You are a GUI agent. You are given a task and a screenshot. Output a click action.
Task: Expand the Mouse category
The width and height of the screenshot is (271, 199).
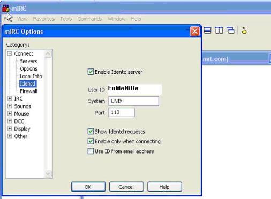click(10, 113)
